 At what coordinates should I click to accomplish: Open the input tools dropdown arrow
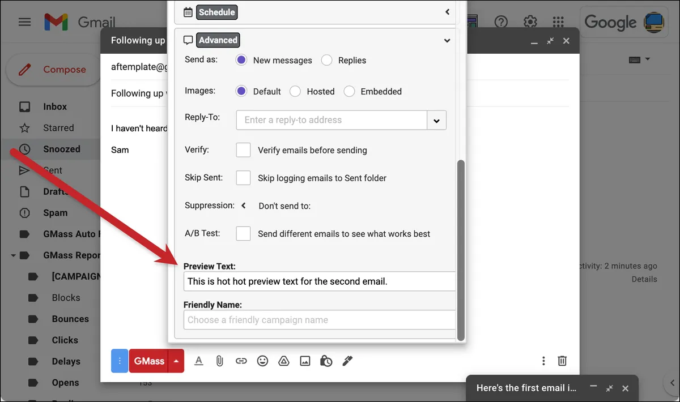click(648, 59)
